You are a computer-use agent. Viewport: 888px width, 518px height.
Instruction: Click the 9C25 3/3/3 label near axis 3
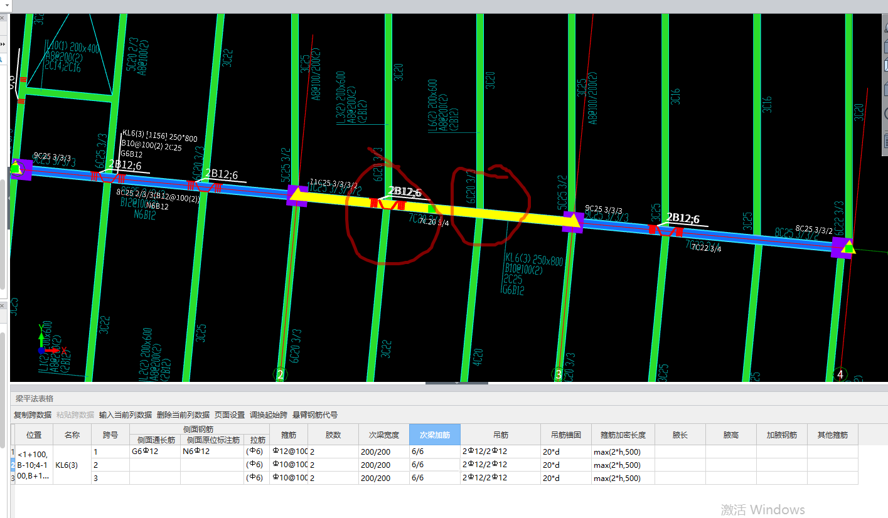(x=604, y=209)
